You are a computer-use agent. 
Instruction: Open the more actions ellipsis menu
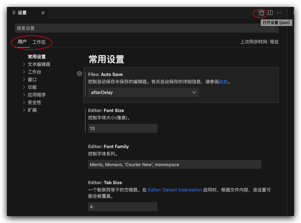pos(279,13)
